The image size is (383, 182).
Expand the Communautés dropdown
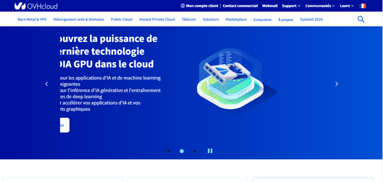pyautogui.click(x=320, y=6)
